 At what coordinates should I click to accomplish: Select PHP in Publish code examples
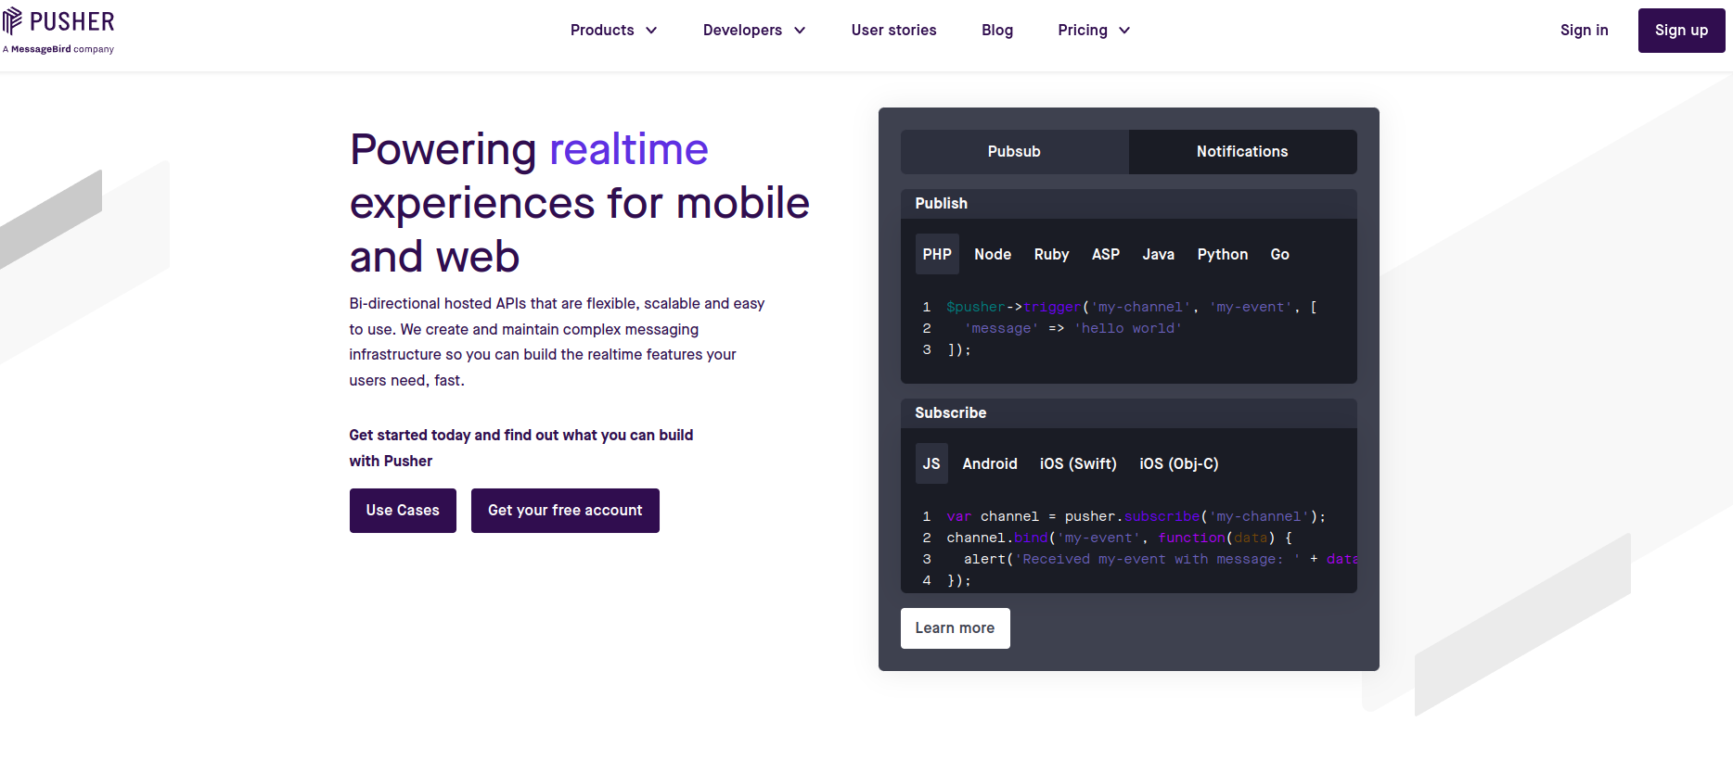[937, 255]
